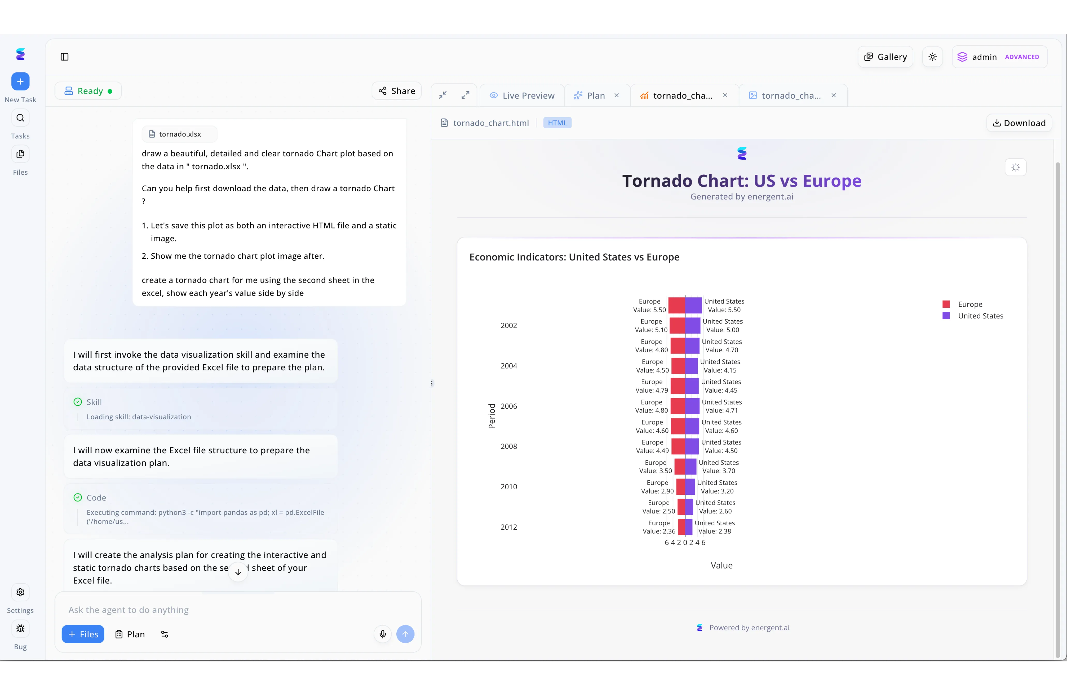Activate the microphone voice input
Viewport: 1067px width, 693px height.
pyautogui.click(x=382, y=634)
